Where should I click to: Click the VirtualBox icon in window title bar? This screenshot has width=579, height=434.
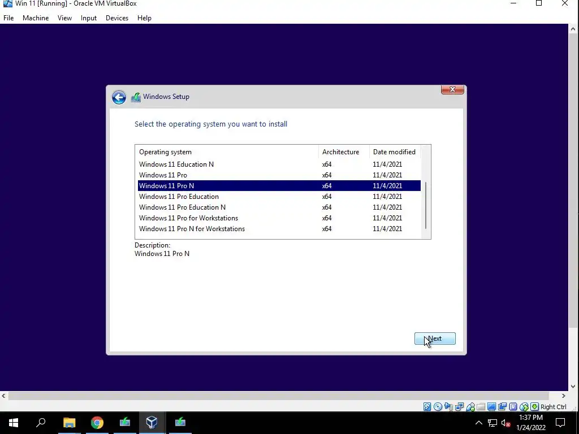(7, 4)
